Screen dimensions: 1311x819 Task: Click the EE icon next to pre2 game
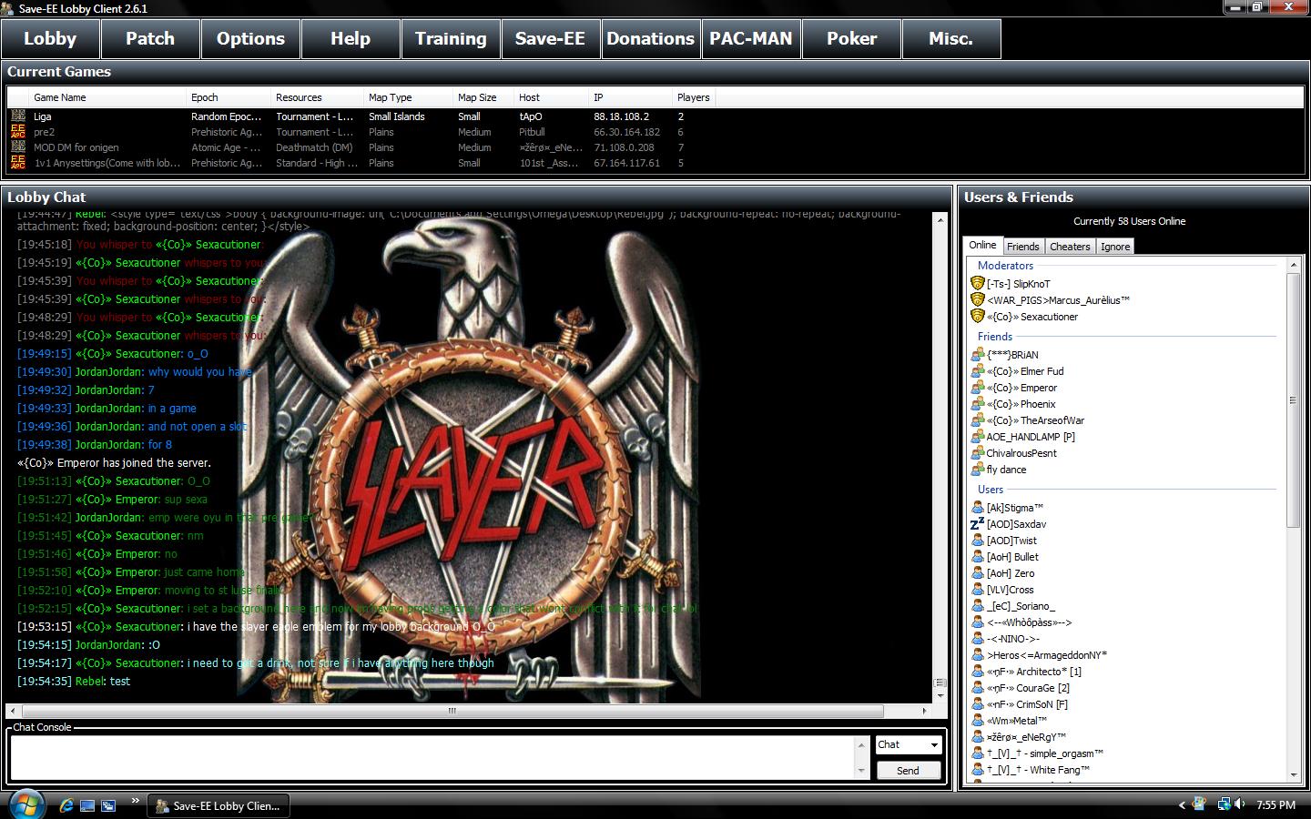click(18, 132)
